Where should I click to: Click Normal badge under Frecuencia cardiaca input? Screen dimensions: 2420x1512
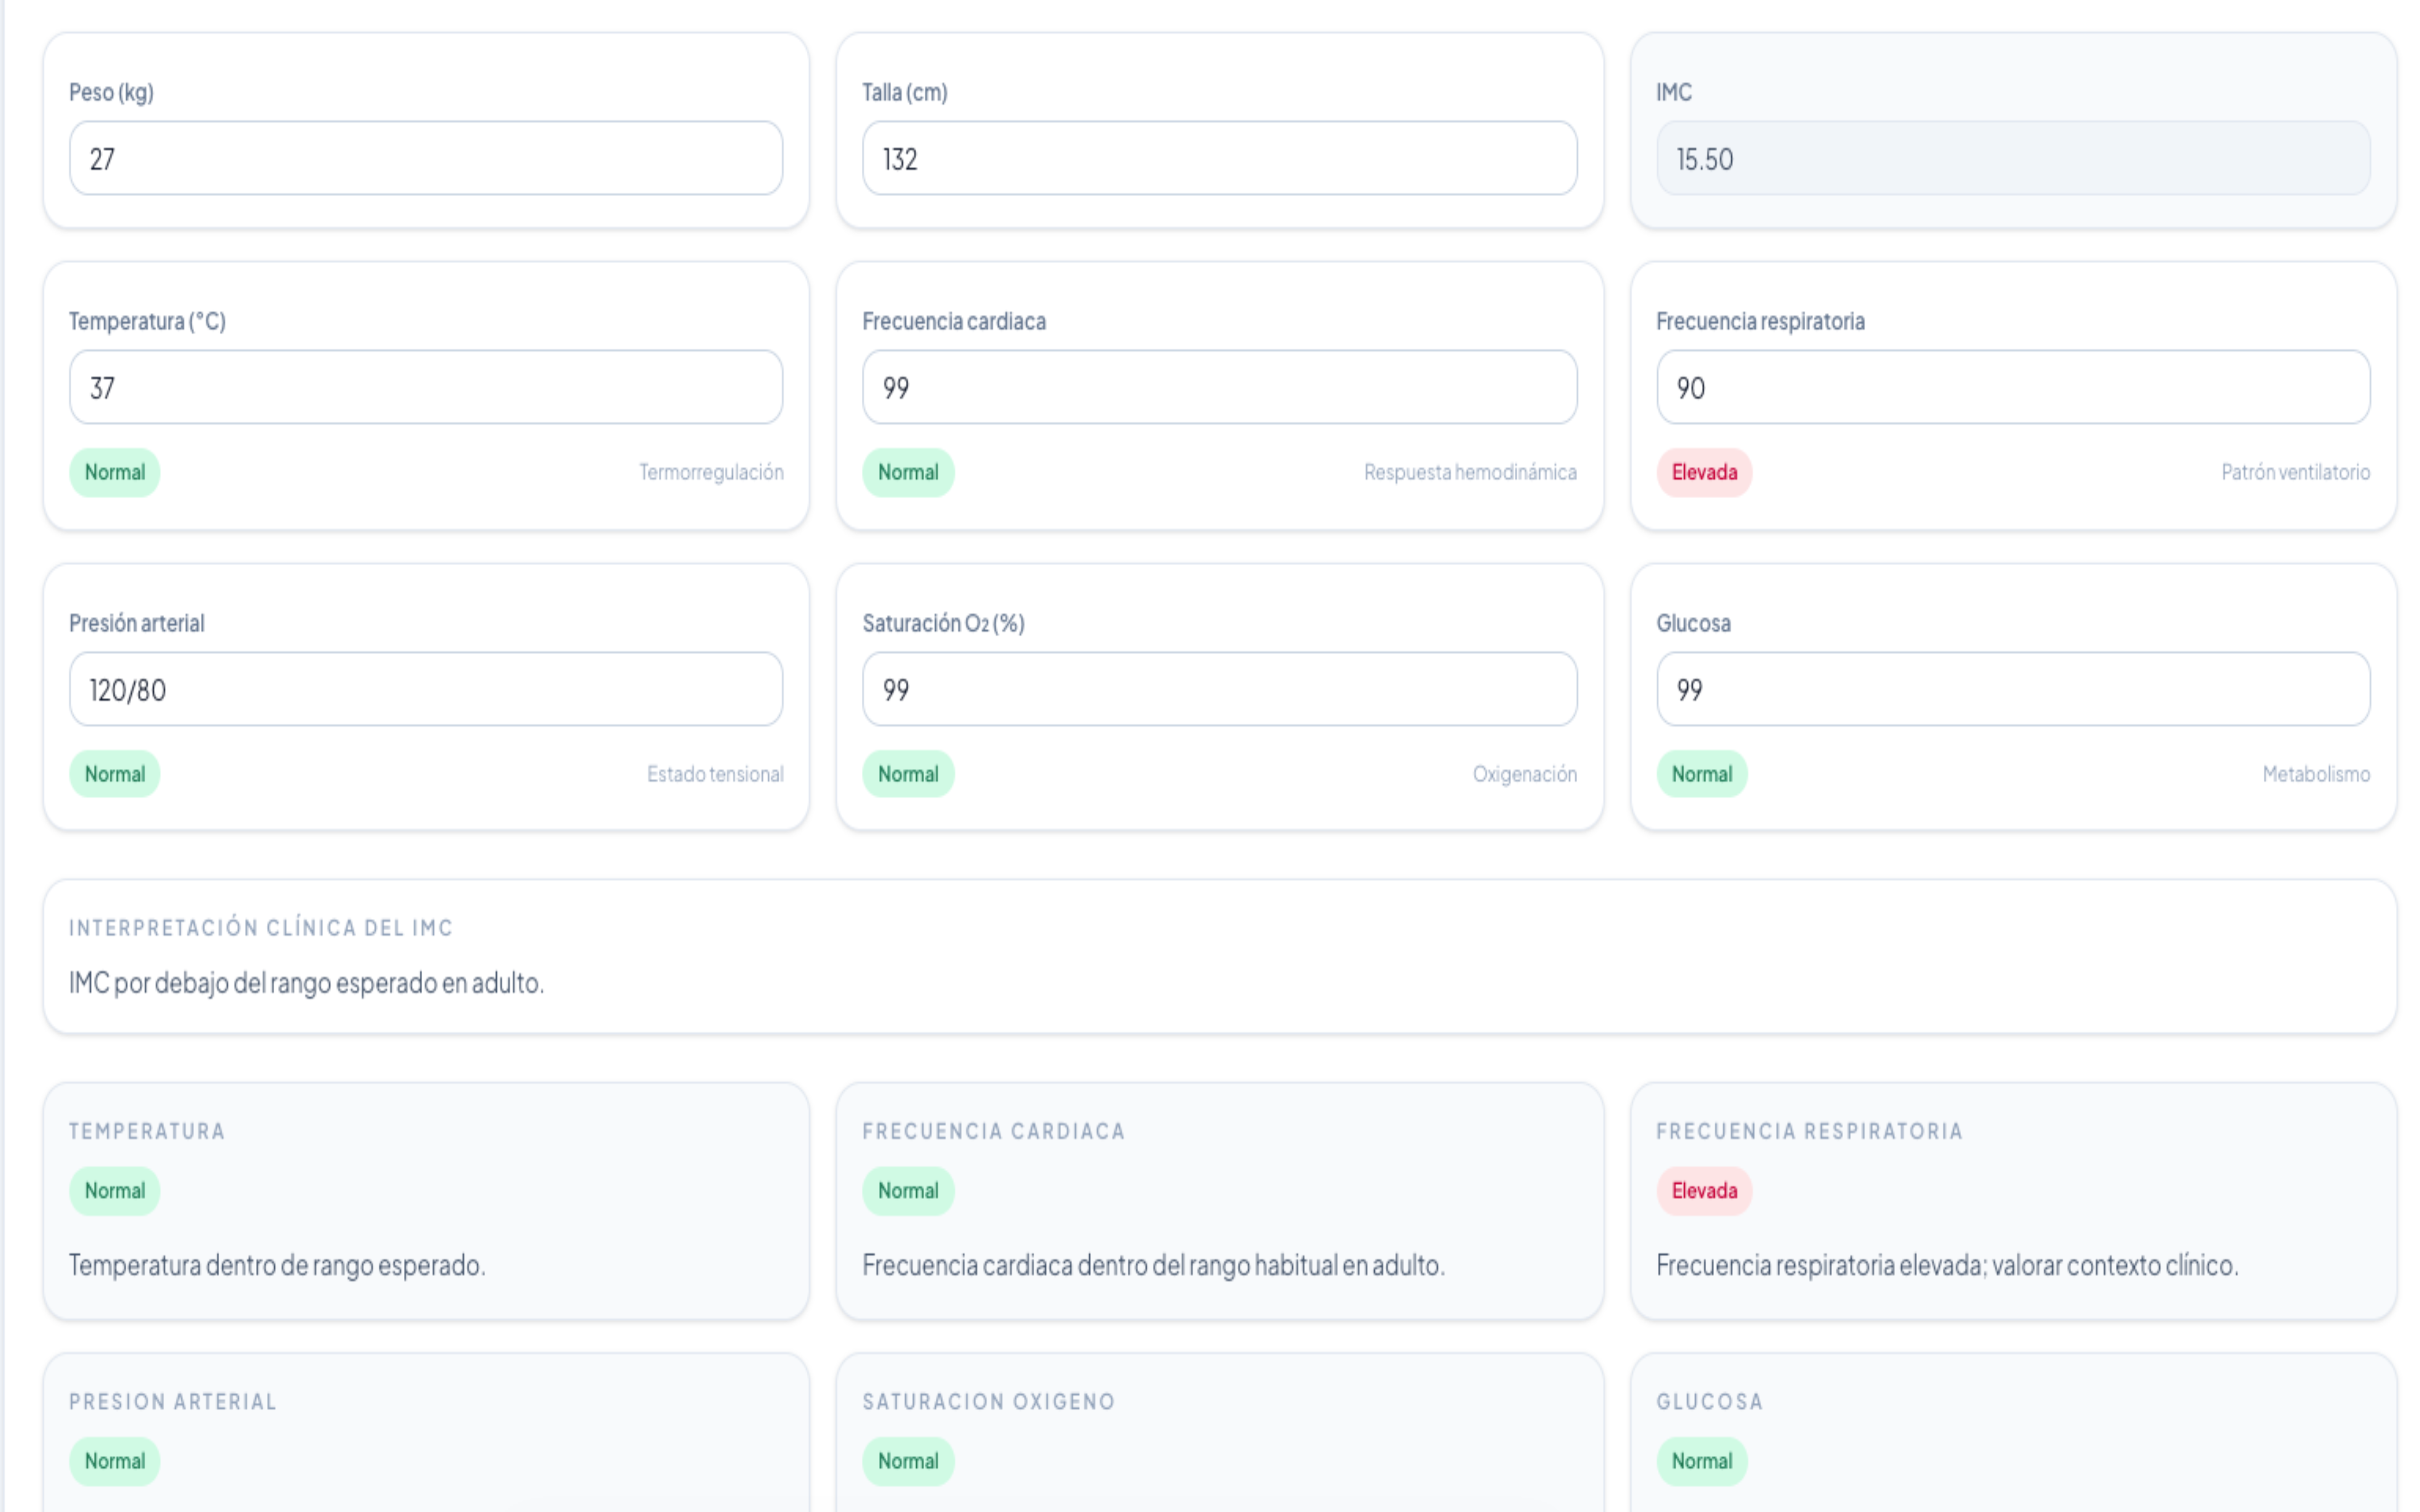907,472
